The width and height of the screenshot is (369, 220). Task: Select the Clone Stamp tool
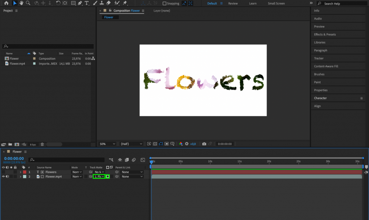pos(102,3)
